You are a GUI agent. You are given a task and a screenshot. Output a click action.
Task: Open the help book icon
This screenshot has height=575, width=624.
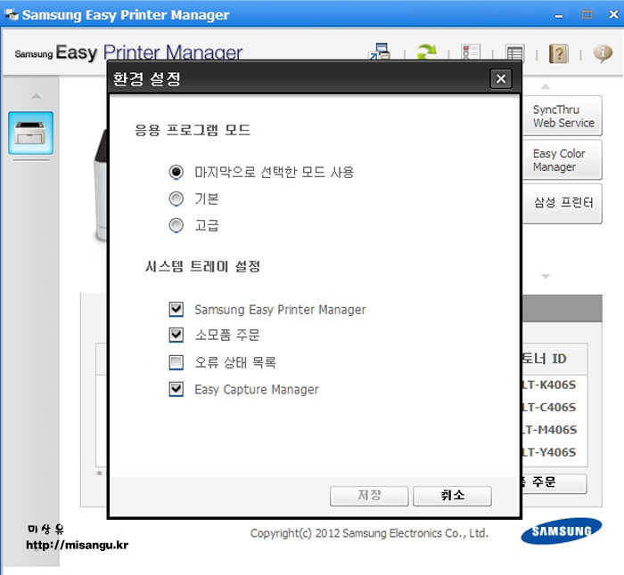(559, 53)
